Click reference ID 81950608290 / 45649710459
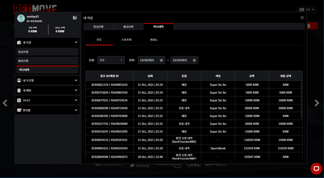 109,108
